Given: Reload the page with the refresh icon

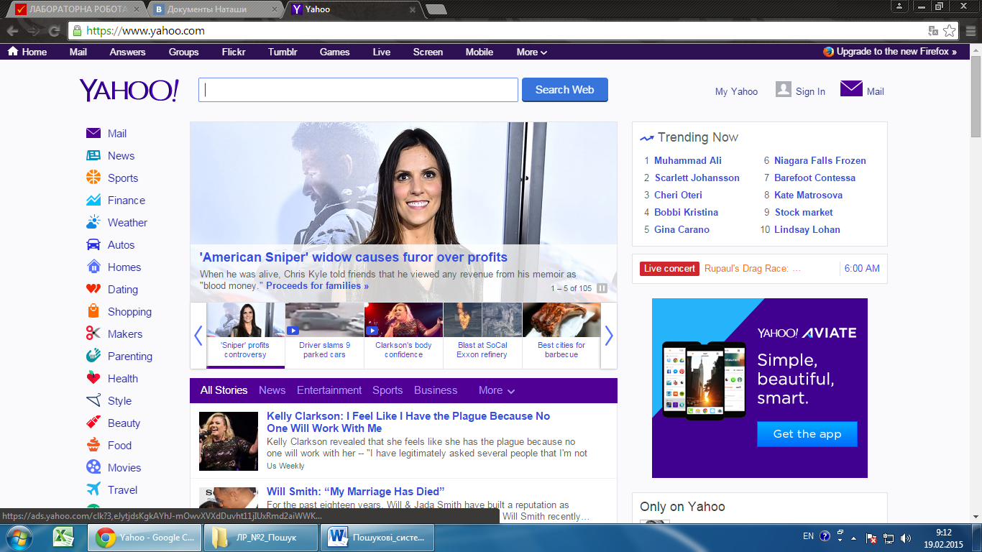Looking at the screenshot, I should coord(54,31).
